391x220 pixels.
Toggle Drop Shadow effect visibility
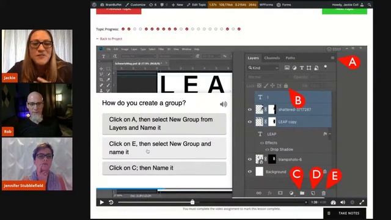coord(267,149)
